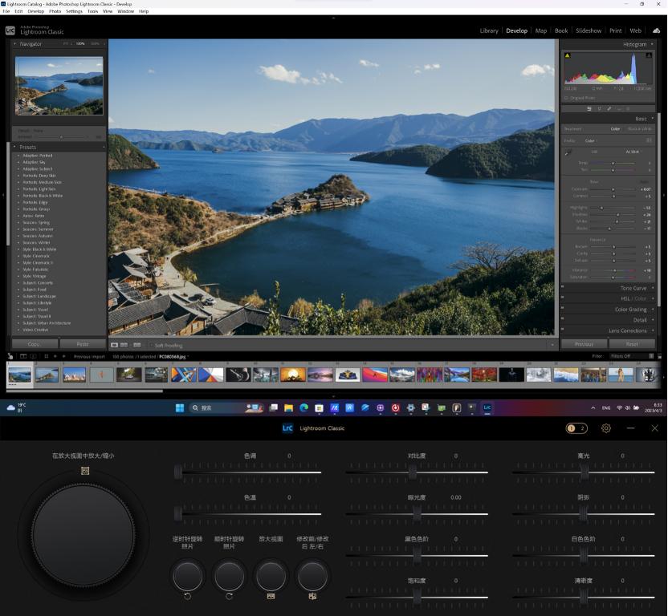This screenshot has width=668, height=616.
Task: Click the Reset button
Action: [x=632, y=344]
